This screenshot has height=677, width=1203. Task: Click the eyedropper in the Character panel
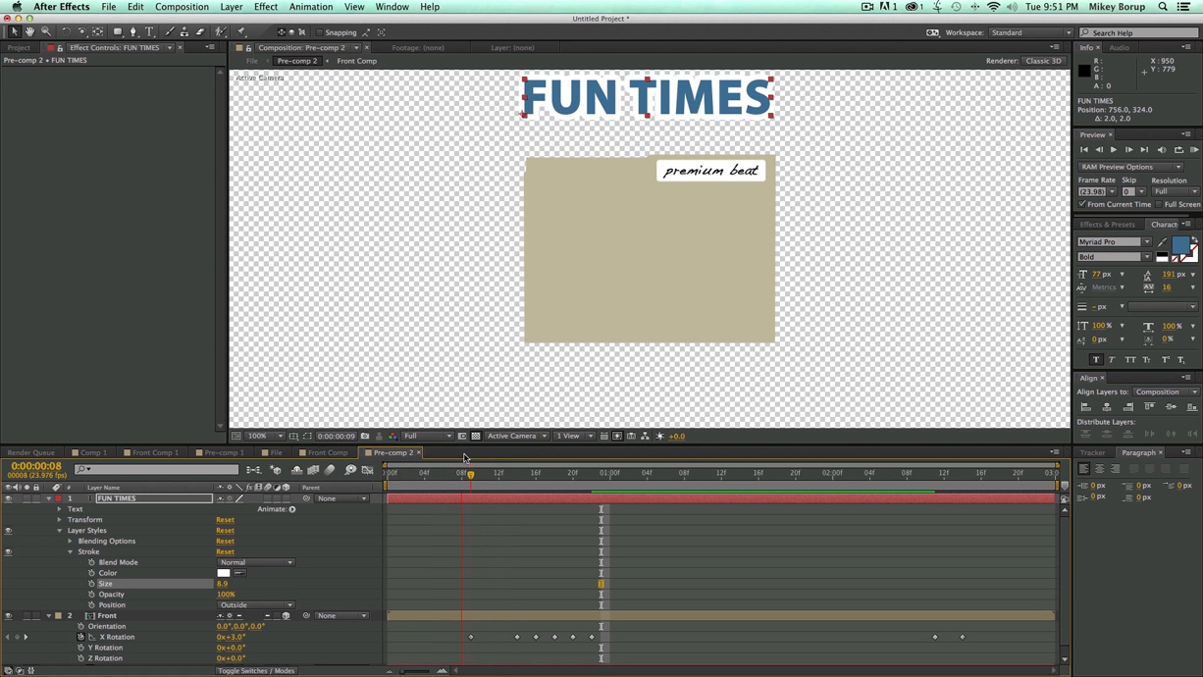pyautogui.click(x=1162, y=240)
